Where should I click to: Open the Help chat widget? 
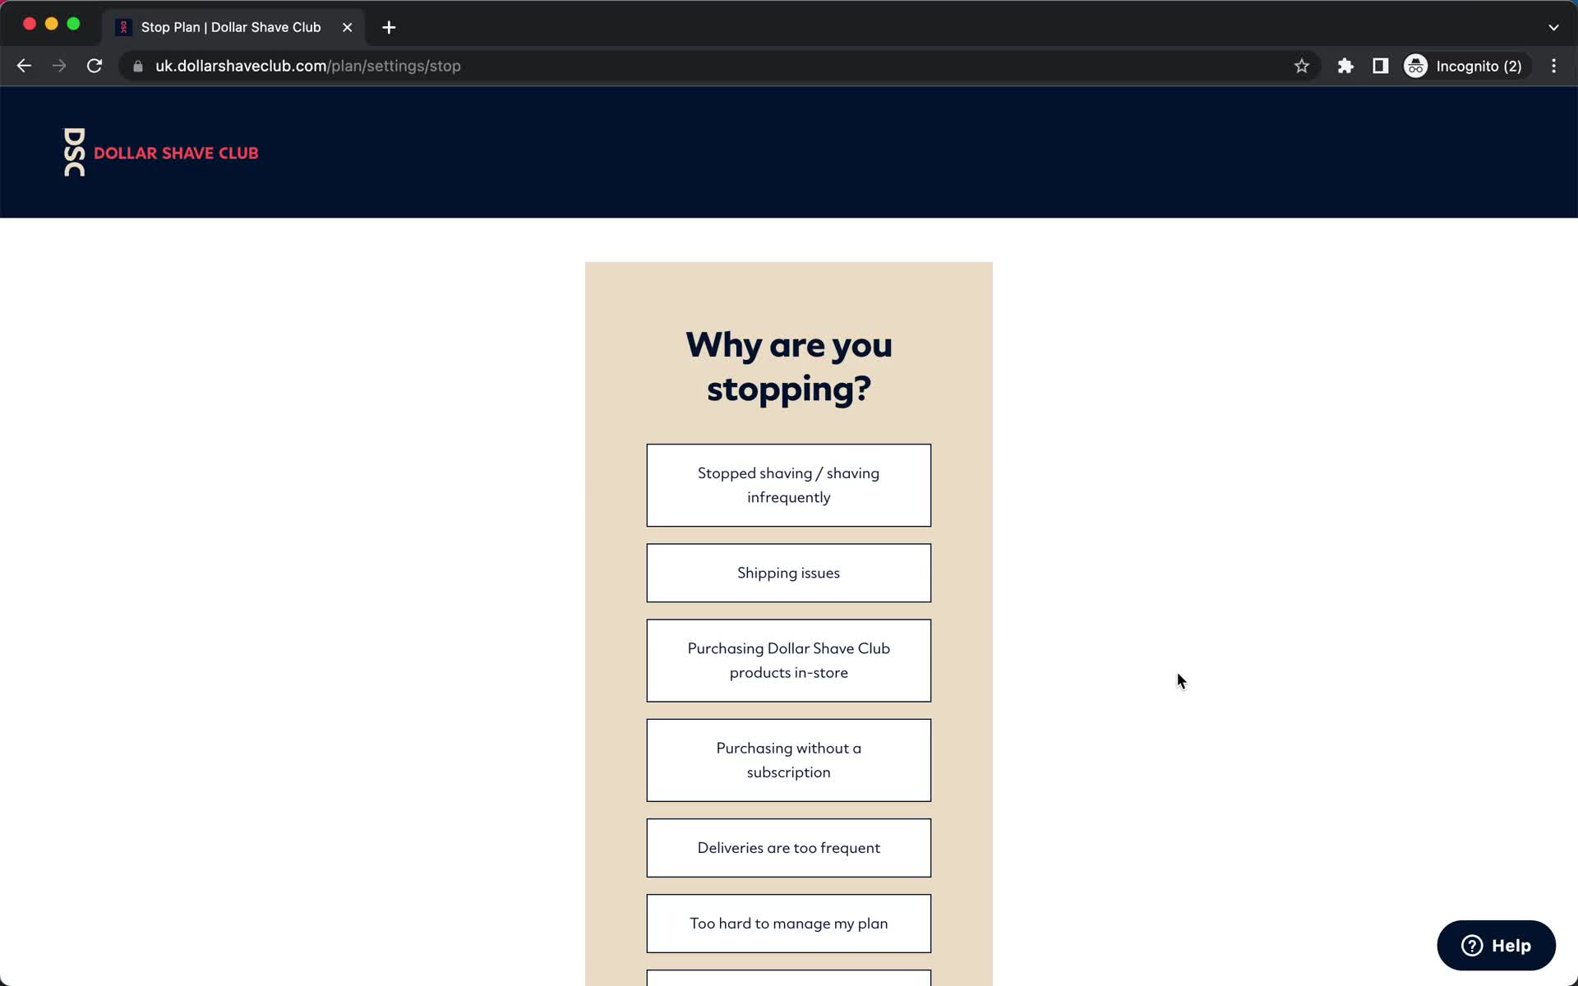1496,945
